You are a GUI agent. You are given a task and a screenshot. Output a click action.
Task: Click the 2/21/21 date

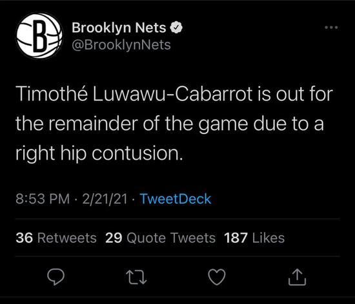click(105, 199)
